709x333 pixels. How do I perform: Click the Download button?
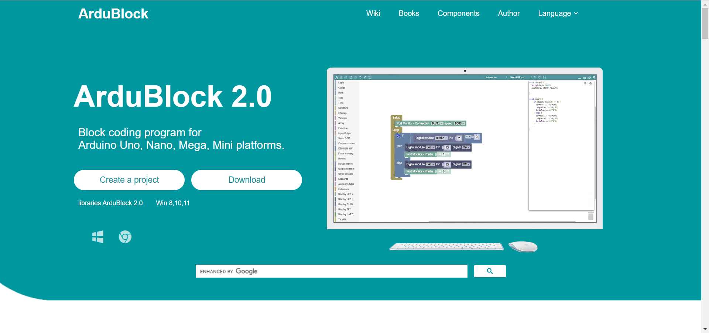coord(247,180)
